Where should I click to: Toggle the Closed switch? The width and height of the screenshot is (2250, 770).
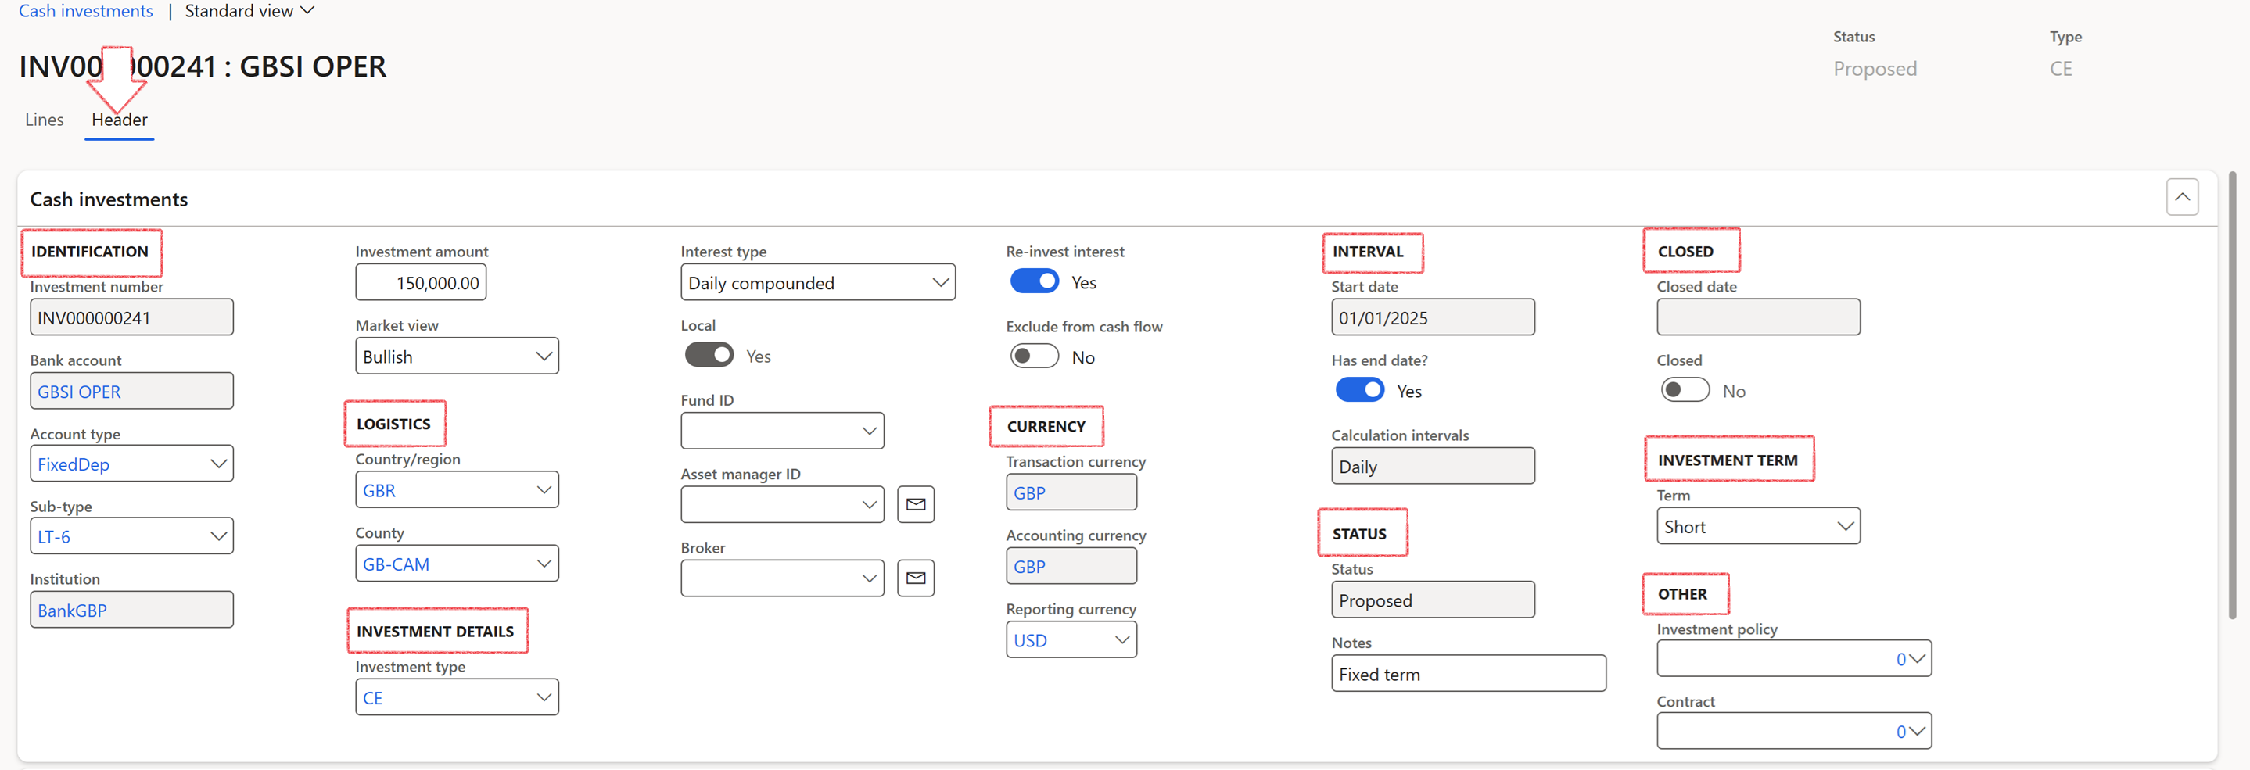tap(1685, 390)
